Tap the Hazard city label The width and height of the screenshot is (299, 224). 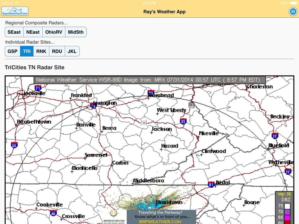(170, 146)
